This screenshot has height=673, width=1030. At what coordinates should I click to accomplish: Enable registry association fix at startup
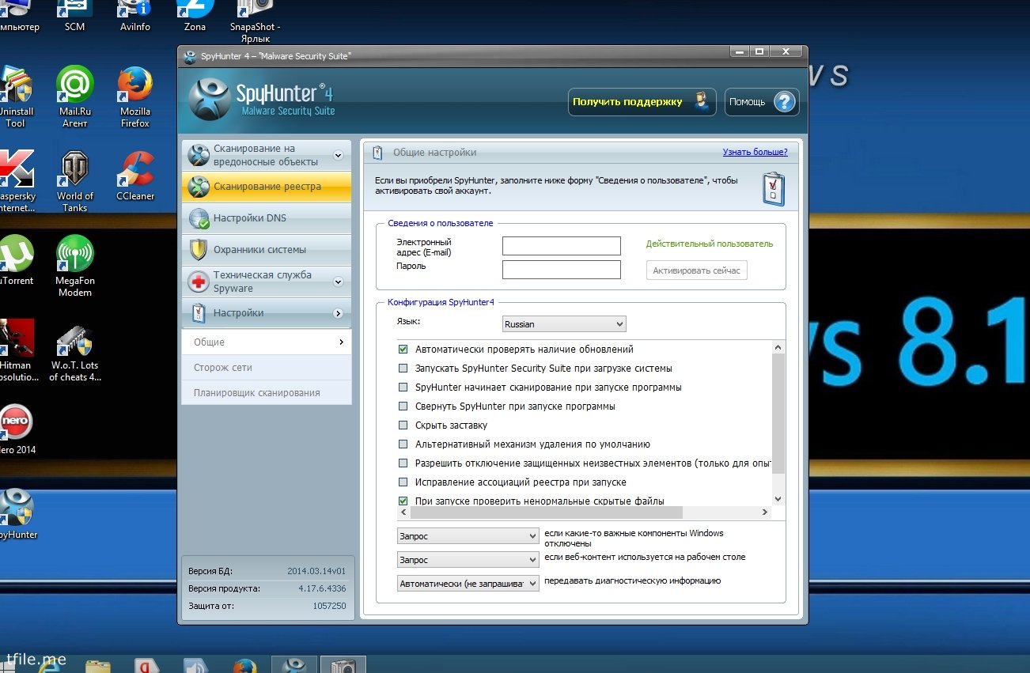coord(403,482)
